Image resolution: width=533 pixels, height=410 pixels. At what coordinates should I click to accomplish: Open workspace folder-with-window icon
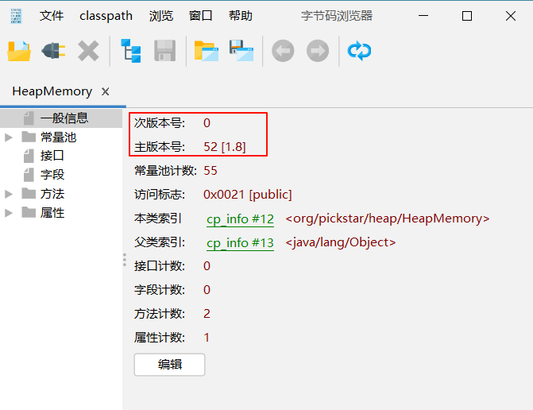point(207,51)
